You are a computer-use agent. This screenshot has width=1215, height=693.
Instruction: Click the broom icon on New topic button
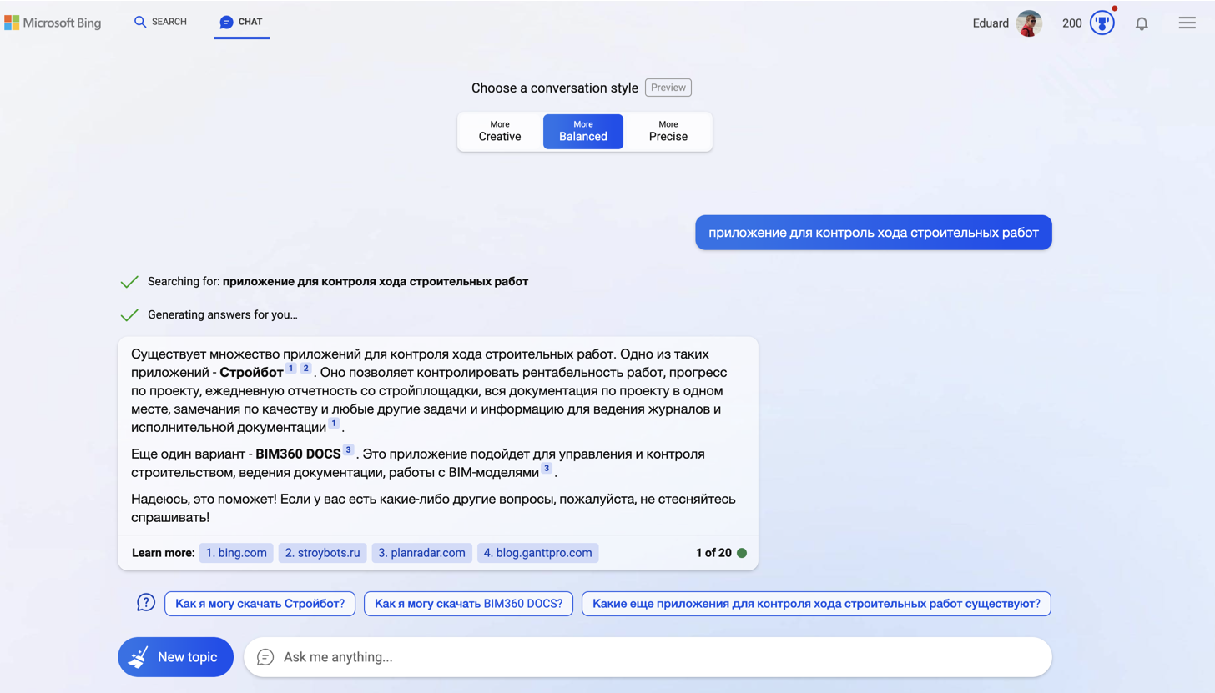(x=139, y=656)
